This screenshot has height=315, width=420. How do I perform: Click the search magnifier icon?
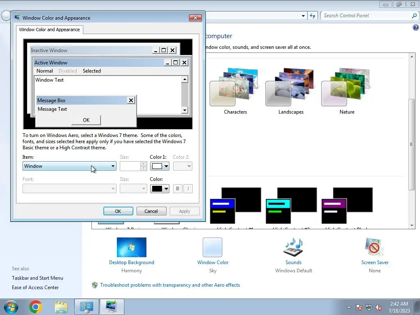[x=414, y=16]
